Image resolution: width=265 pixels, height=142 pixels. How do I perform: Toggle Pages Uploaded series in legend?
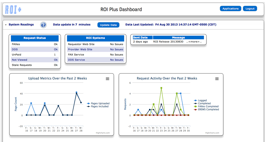click(x=99, y=103)
